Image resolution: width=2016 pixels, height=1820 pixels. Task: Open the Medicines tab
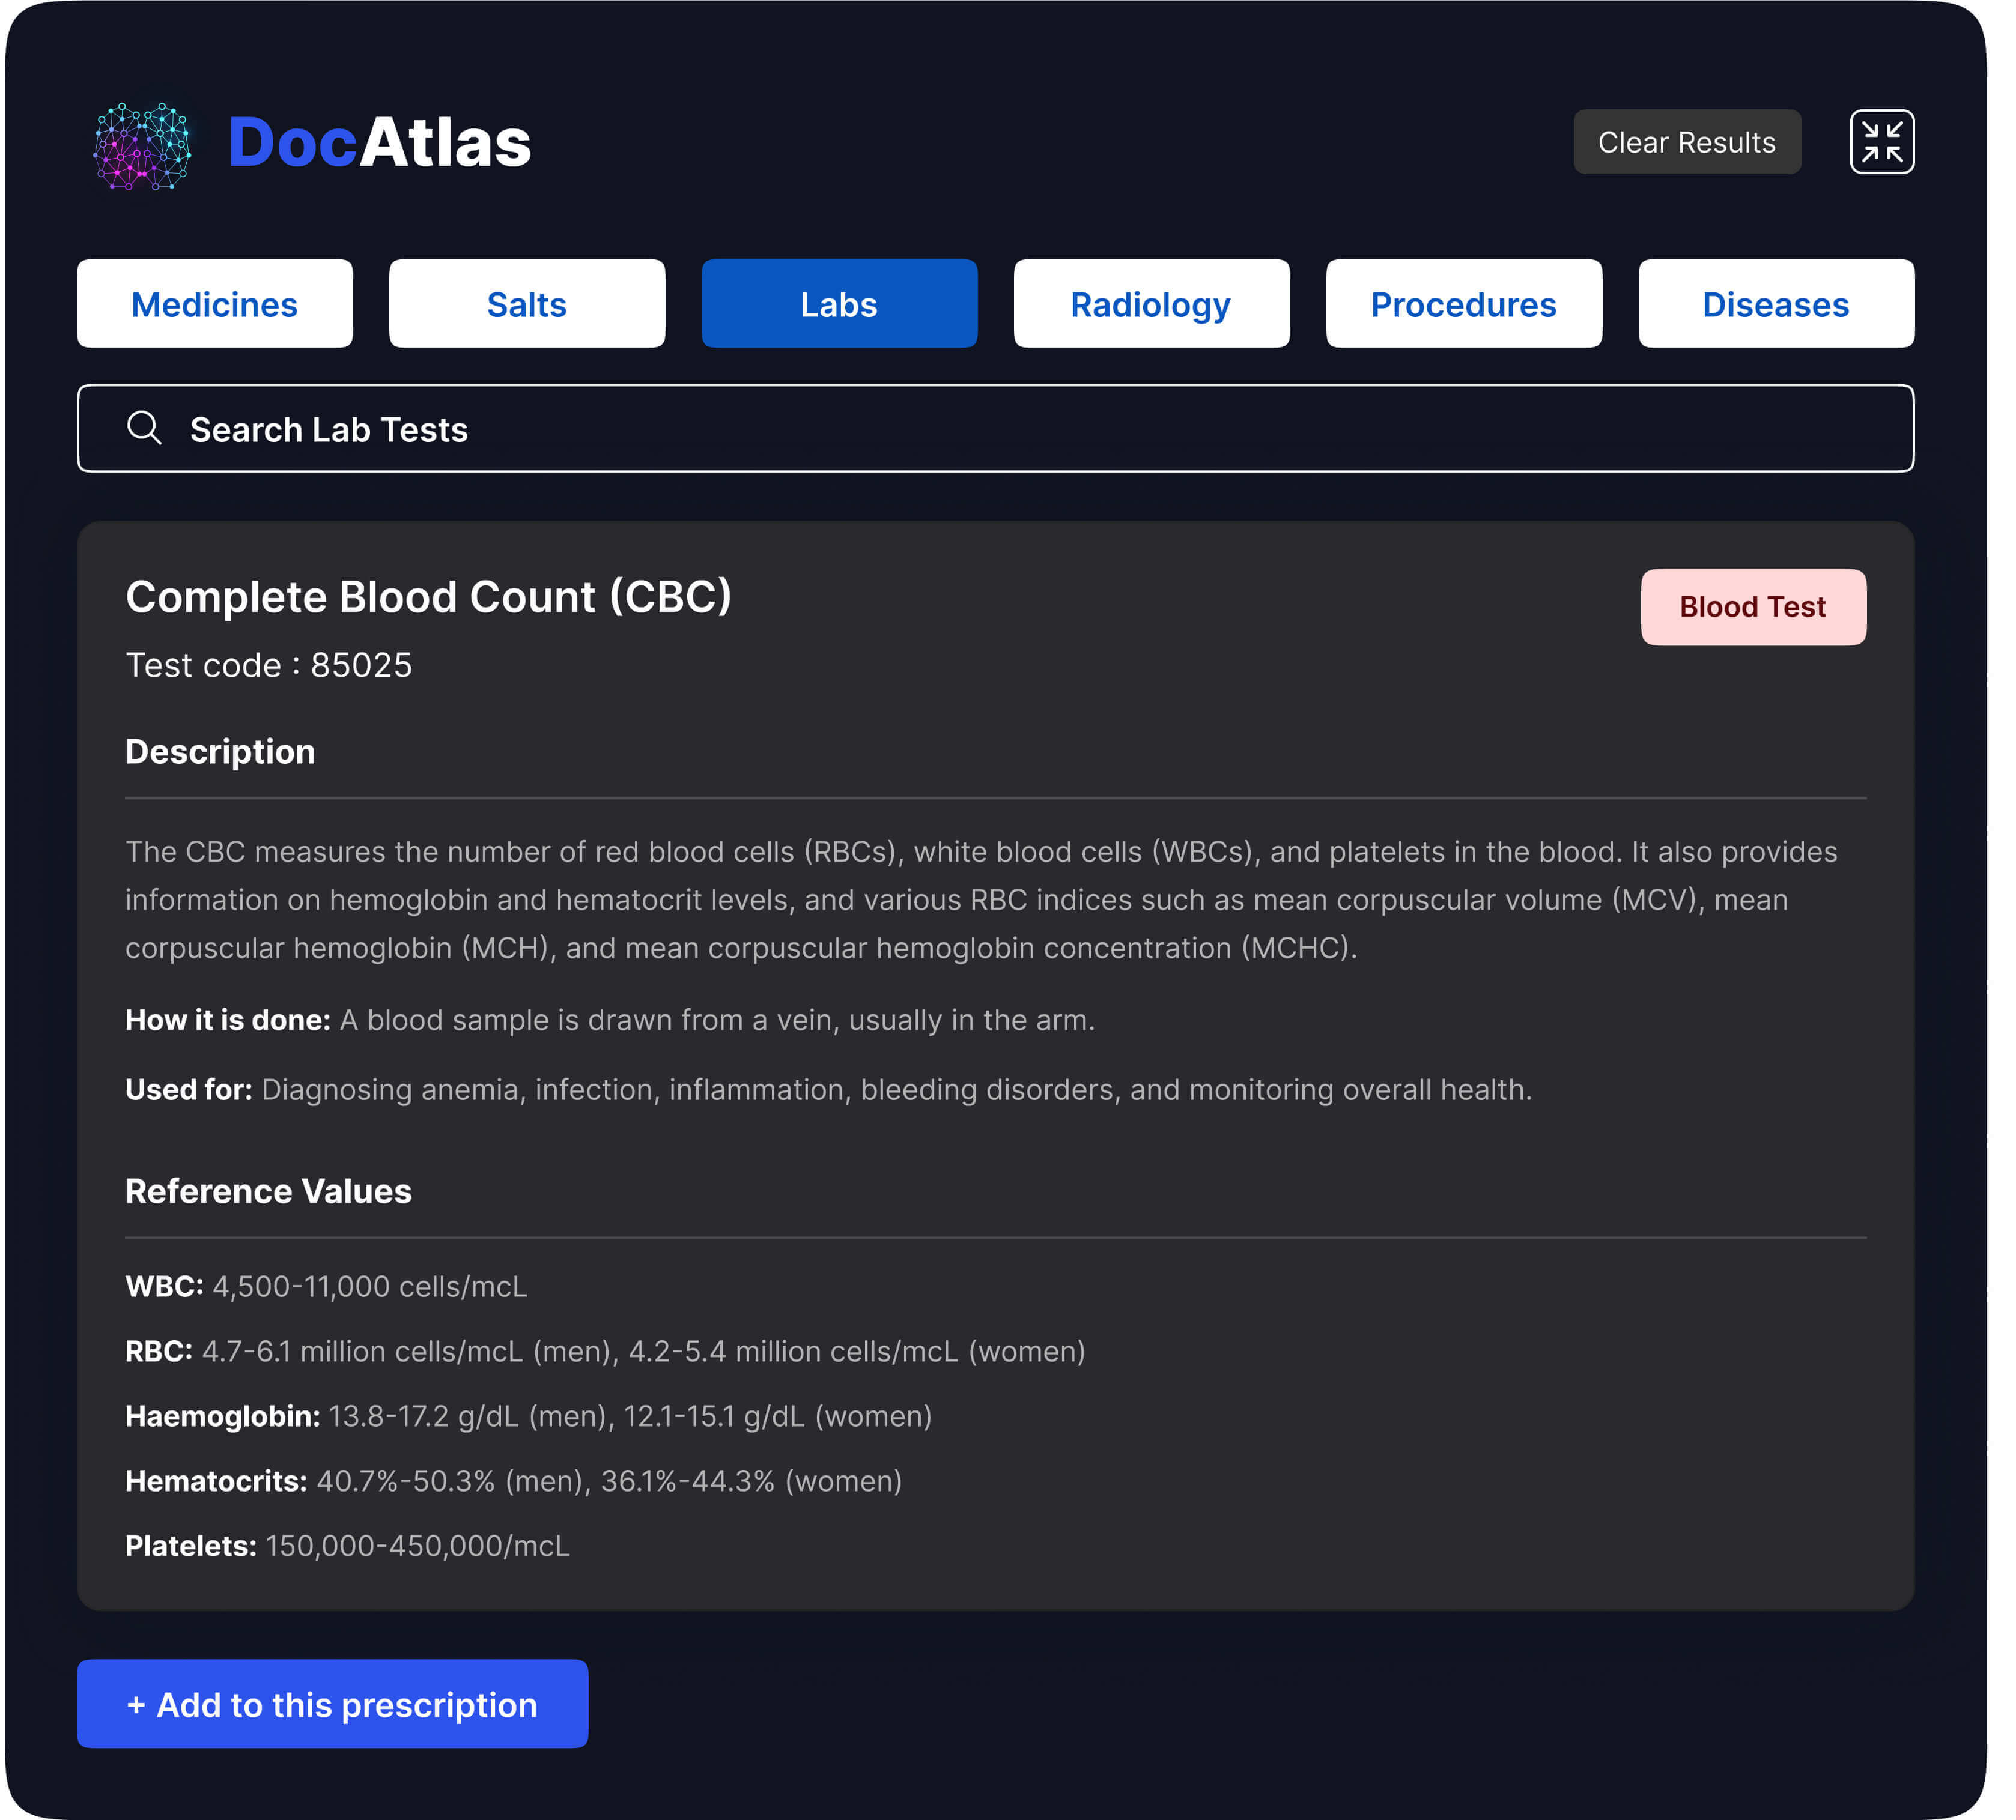point(215,304)
